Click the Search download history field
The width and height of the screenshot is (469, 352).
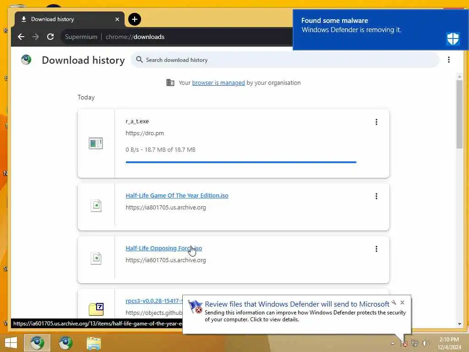[x=285, y=60]
